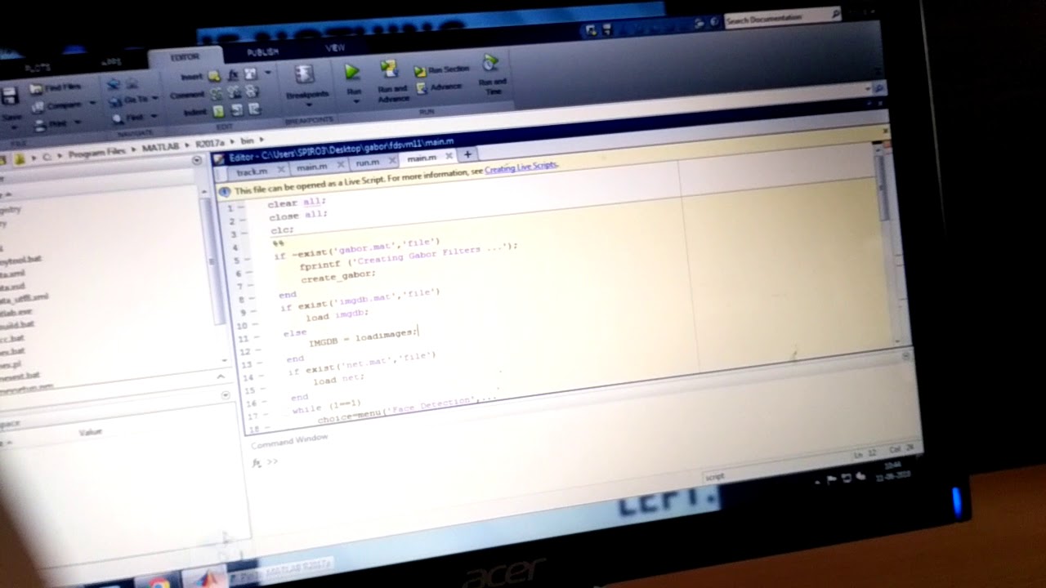Screen dimensions: 1046x588
Task: Open the Compare dropdown arrow
Action: 92,104
